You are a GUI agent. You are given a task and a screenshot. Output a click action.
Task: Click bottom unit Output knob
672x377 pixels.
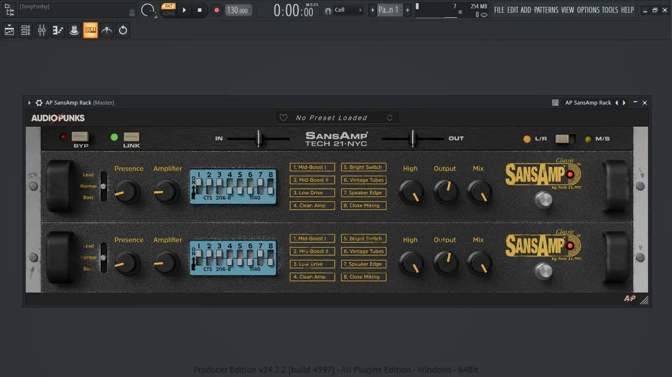coord(446,264)
